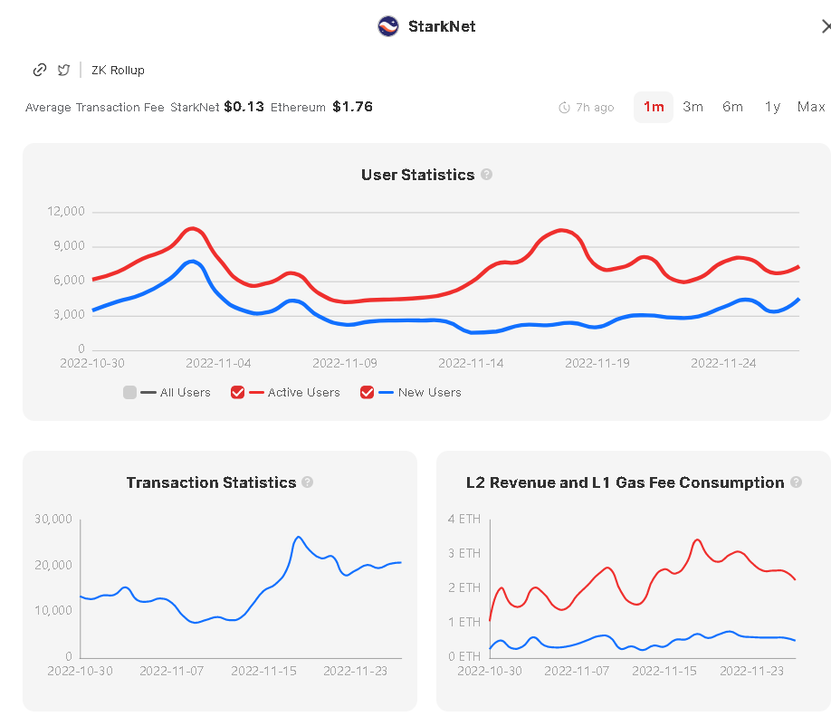Click L2 Revenue and L1 Gas Fee heading
The width and height of the screenshot is (831, 716).
(625, 482)
